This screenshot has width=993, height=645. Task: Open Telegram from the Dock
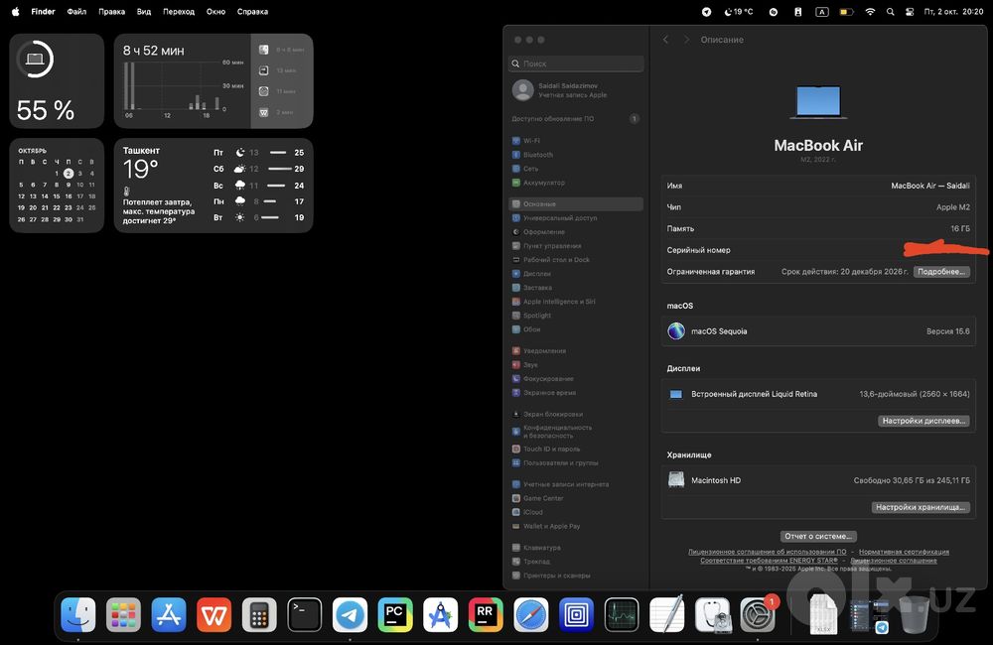pos(350,614)
